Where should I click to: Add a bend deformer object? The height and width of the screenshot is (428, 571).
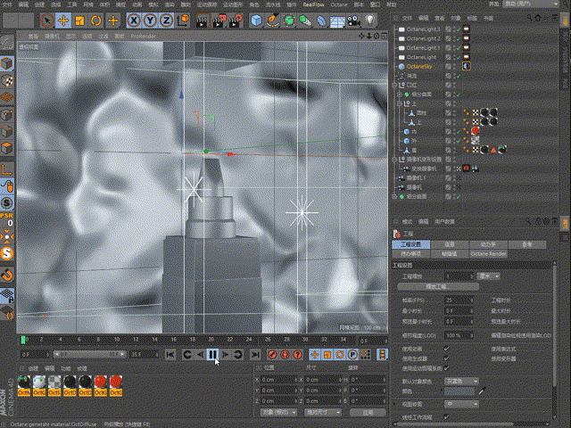coord(321,21)
